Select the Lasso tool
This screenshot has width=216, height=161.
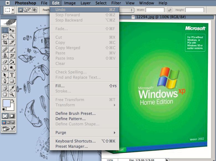5,36
